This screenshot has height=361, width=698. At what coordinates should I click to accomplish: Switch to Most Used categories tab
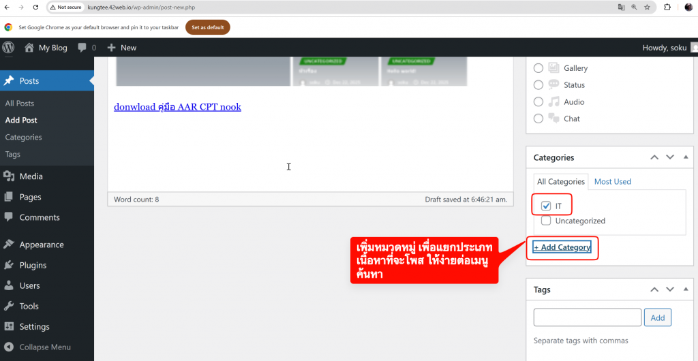pyautogui.click(x=612, y=182)
